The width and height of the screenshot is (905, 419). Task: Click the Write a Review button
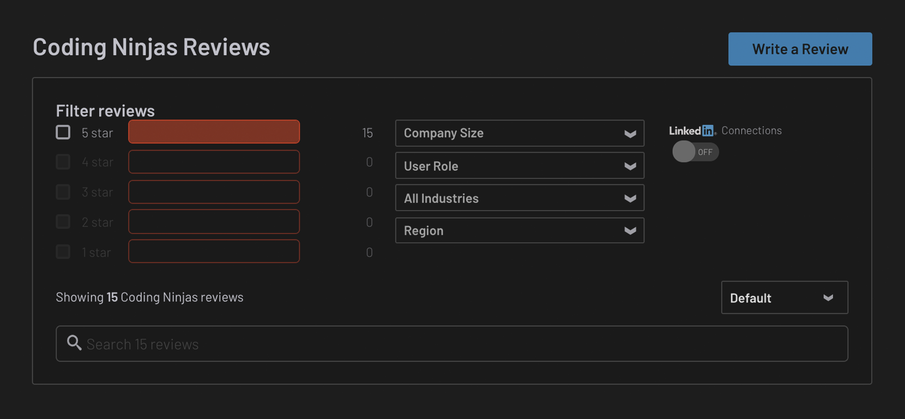[x=800, y=49]
